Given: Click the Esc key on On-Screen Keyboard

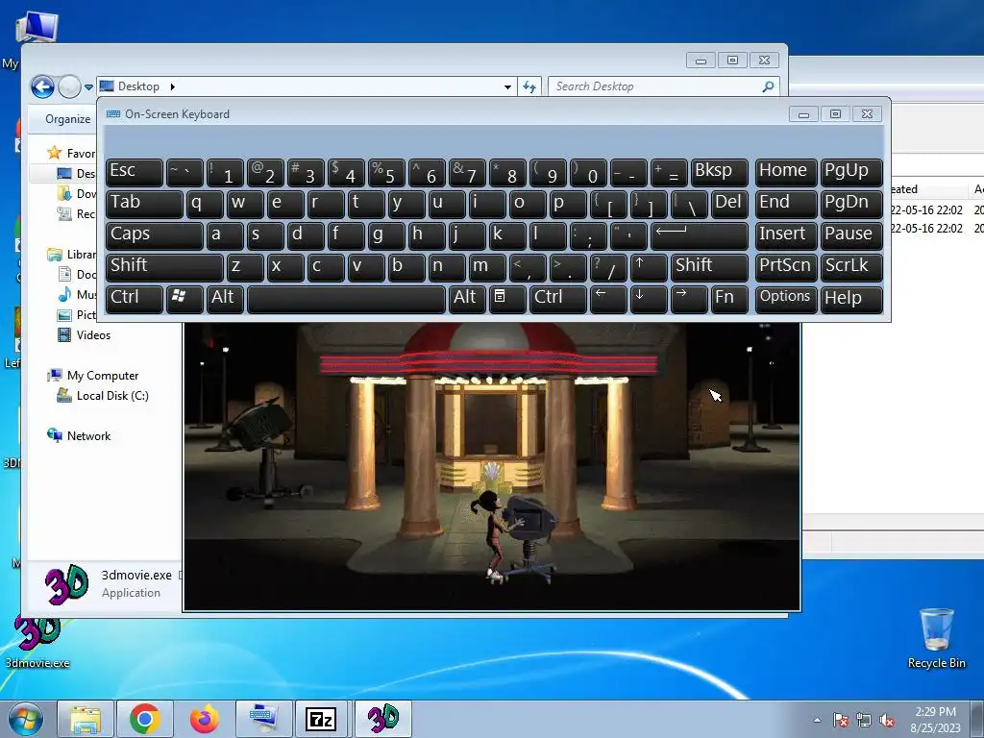Looking at the screenshot, I should click(135, 172).
